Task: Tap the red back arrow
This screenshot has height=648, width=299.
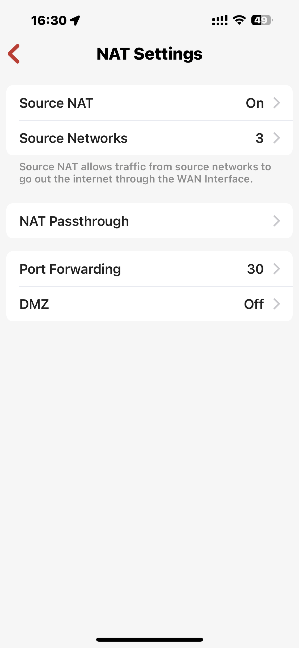Action: pos(14,54)
